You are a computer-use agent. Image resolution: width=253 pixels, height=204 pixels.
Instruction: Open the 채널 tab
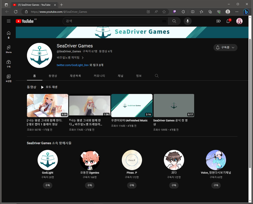pyautogui.click(x=120, y=76)
